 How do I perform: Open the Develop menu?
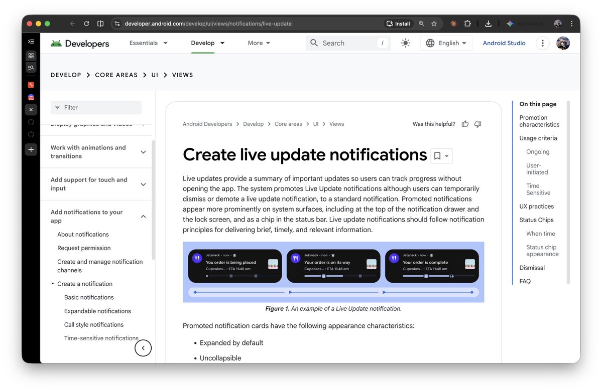(207, 43)
